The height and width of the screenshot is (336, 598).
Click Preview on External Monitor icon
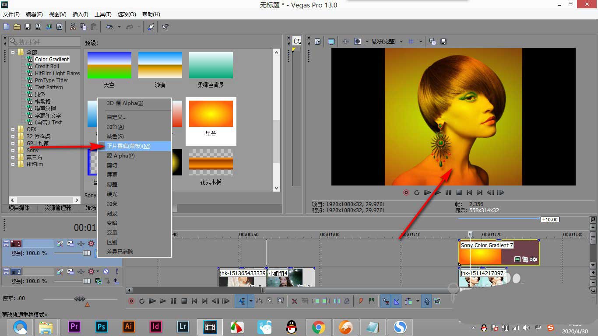(331, 42)
